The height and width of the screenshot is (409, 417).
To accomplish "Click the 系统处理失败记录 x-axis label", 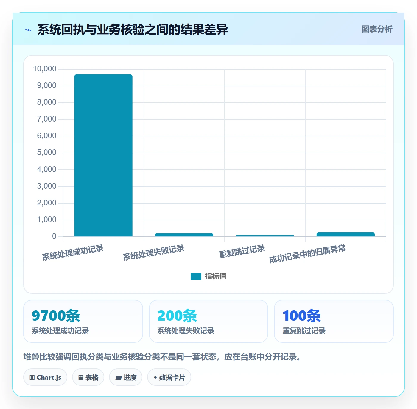I will 154,253.
